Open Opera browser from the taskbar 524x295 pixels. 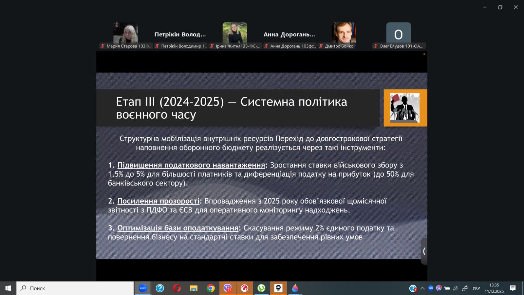tap(177, 288)
